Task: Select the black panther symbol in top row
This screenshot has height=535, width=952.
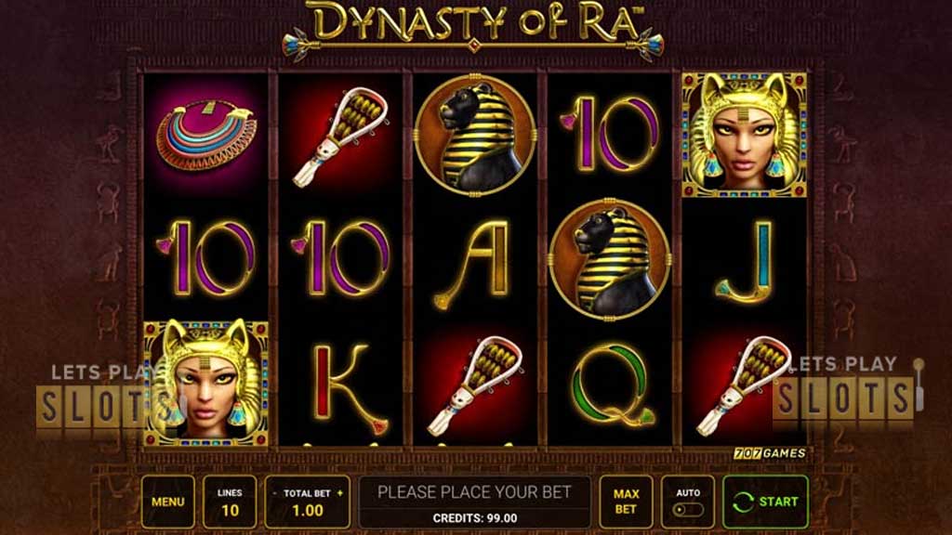Action: (475, 135)
